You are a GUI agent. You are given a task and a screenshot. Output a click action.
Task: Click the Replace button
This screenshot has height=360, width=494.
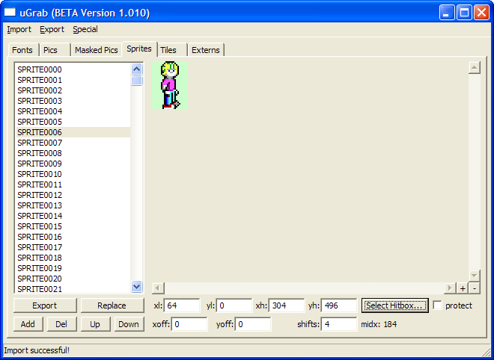112,305
